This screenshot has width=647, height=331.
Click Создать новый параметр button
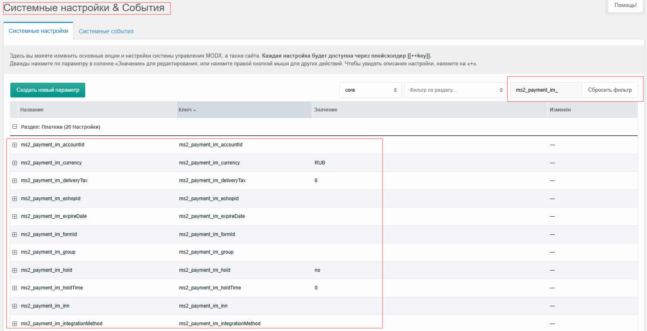pos(48,90)
